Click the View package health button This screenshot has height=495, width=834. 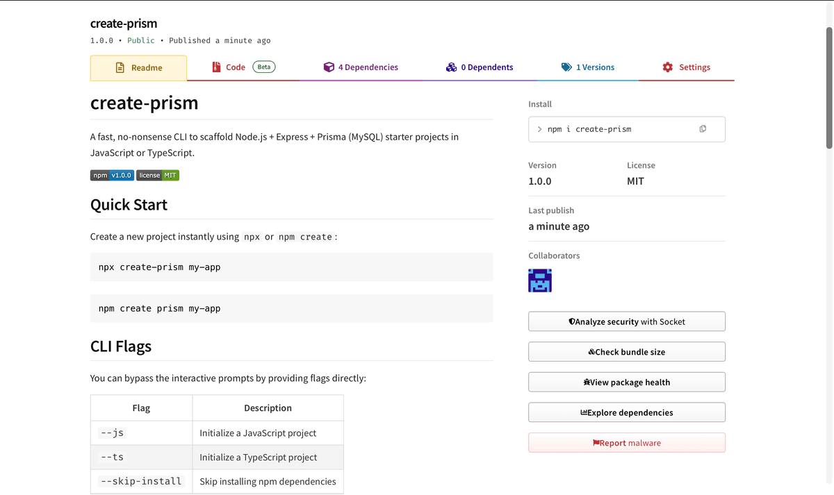coord(627,382)
